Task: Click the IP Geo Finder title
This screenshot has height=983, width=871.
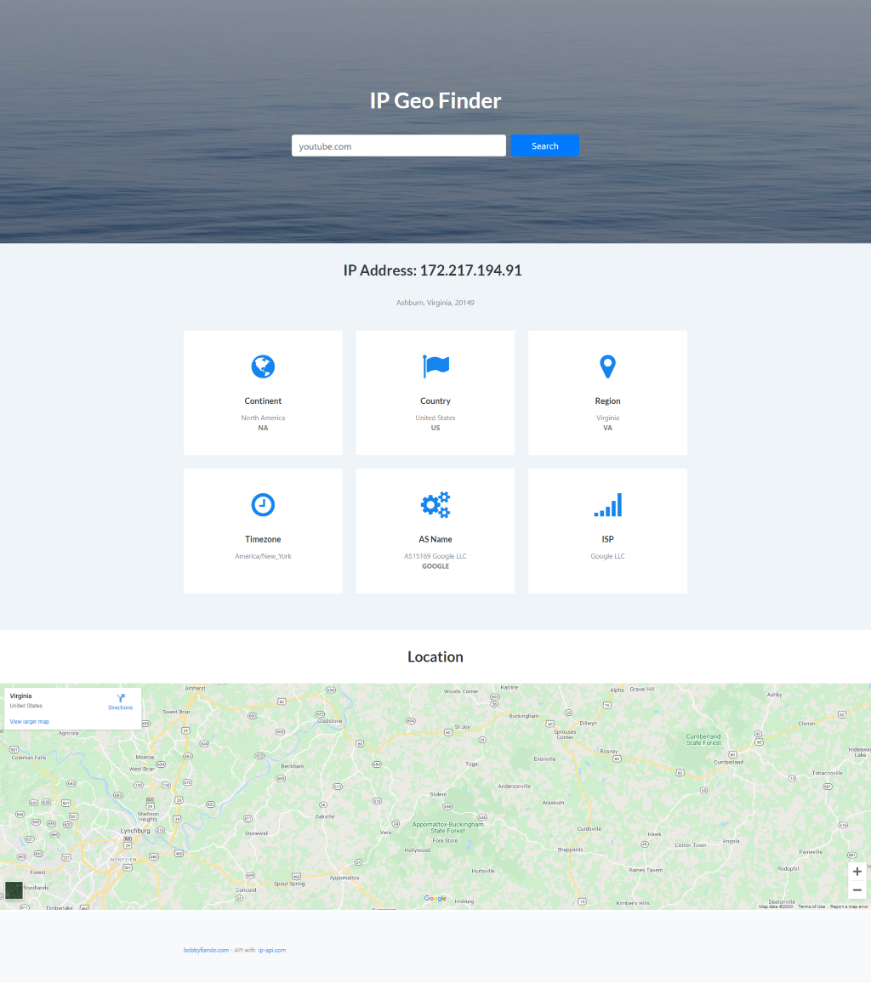Action: click(435, 100)
